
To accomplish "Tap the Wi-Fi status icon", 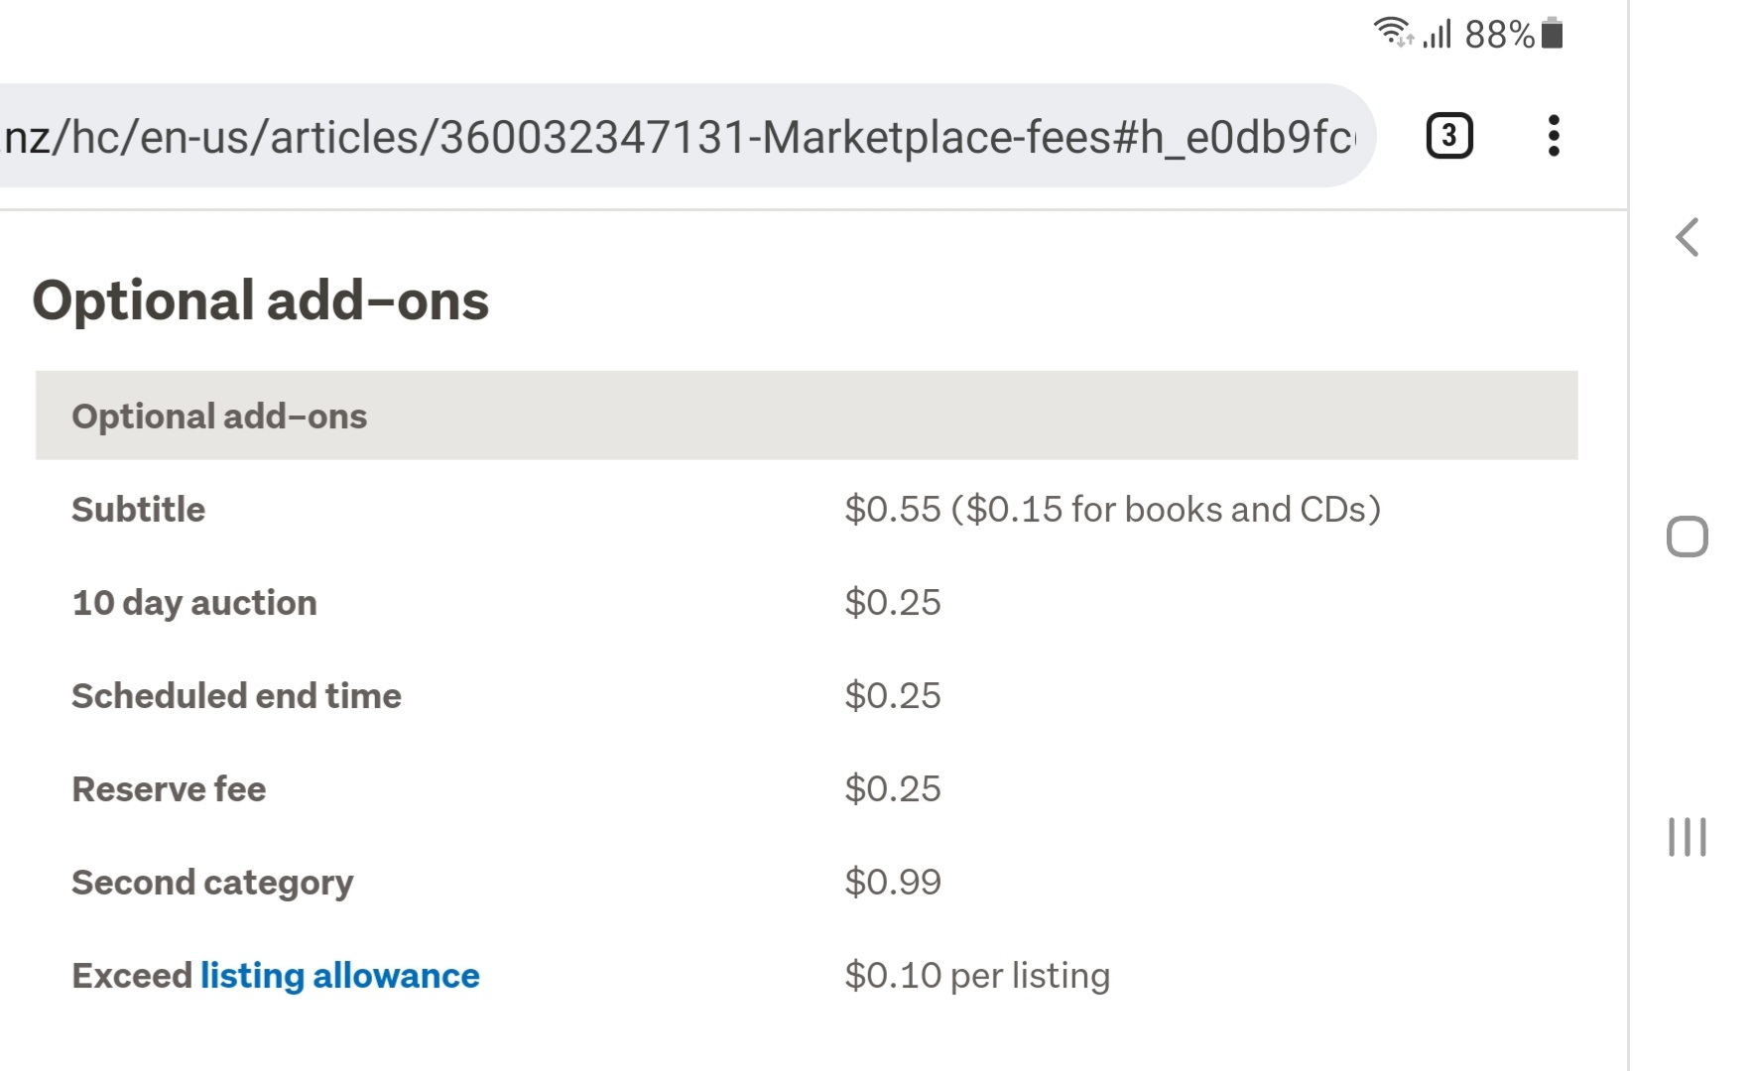I will tap(1393, 33).
